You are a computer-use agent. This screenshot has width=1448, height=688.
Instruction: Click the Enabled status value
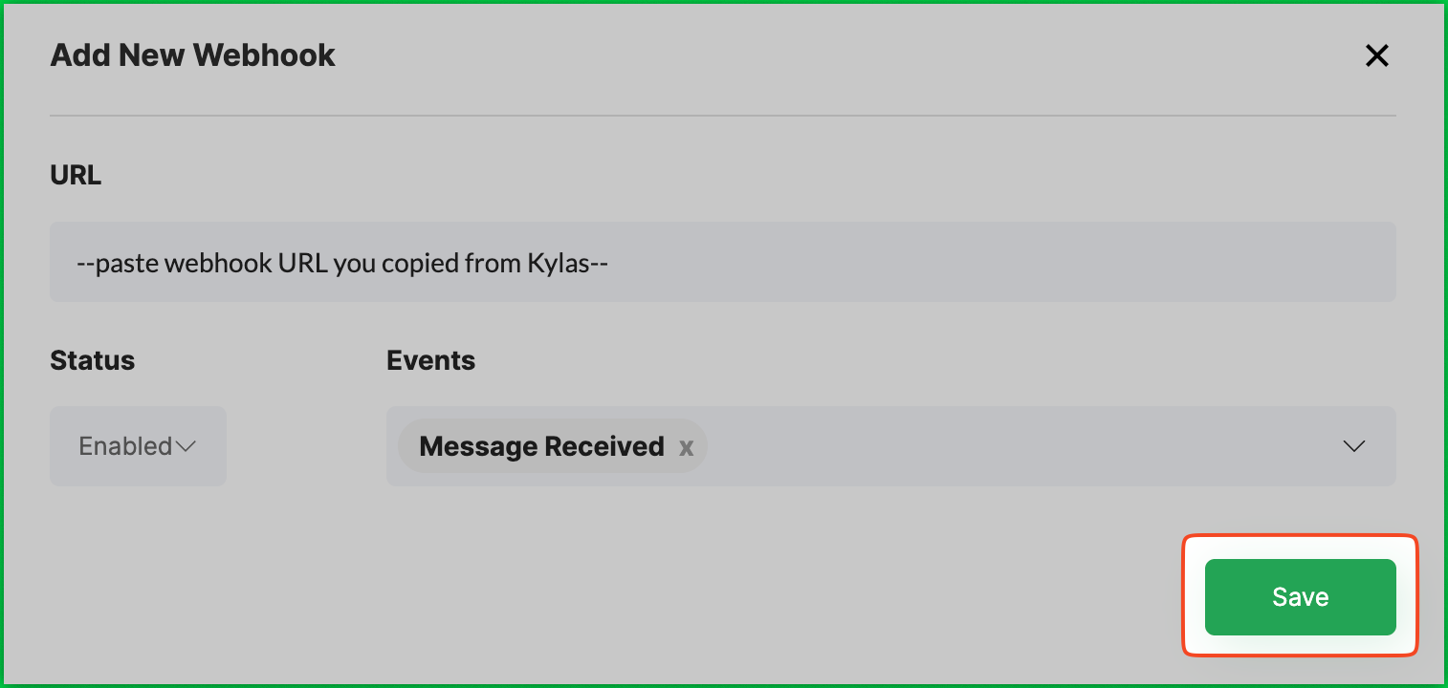click(125, 446)
